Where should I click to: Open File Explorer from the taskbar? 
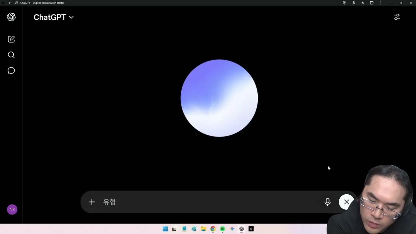(x=203, y=229)
